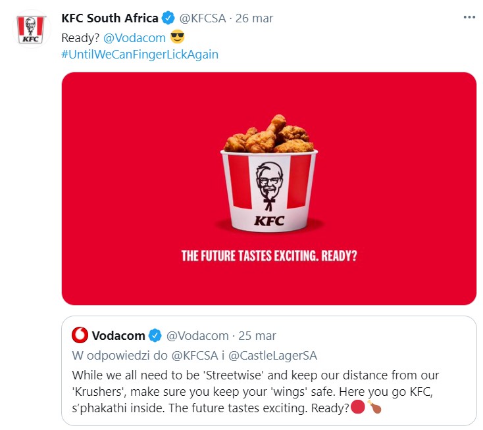Click Vodacom's blue verified badge

[155, 336]
